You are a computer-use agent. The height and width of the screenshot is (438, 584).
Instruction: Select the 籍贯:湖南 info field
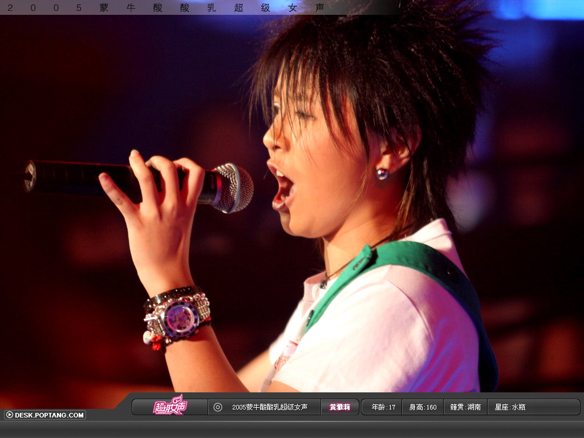(465, 407)
